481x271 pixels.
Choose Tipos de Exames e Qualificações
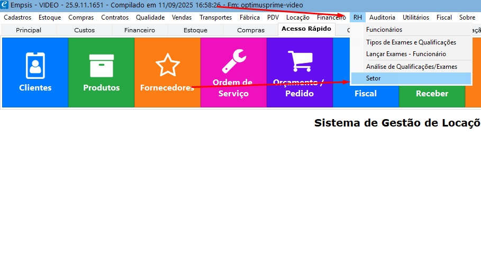411,42
